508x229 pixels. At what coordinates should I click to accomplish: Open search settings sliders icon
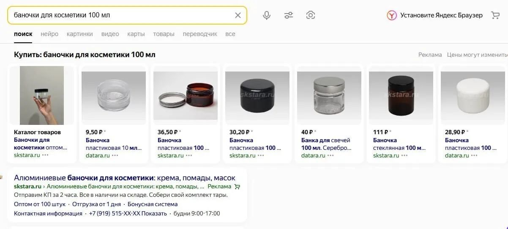click(289, 15)
